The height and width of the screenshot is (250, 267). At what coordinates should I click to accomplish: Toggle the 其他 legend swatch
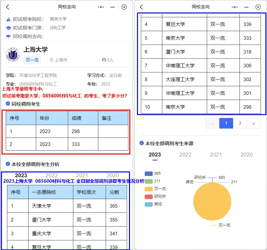(149, 204)
